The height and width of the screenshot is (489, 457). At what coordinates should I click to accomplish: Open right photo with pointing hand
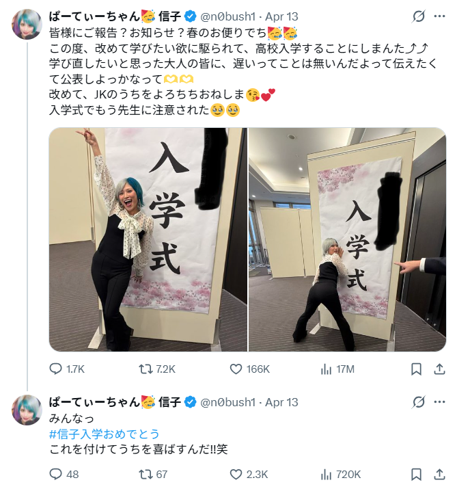click(x=347, y=239)
